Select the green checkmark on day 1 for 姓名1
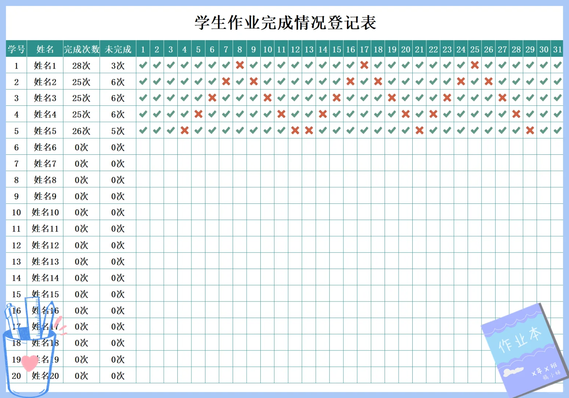The width and height of the screenshot is (569, 398). [143, 66]
